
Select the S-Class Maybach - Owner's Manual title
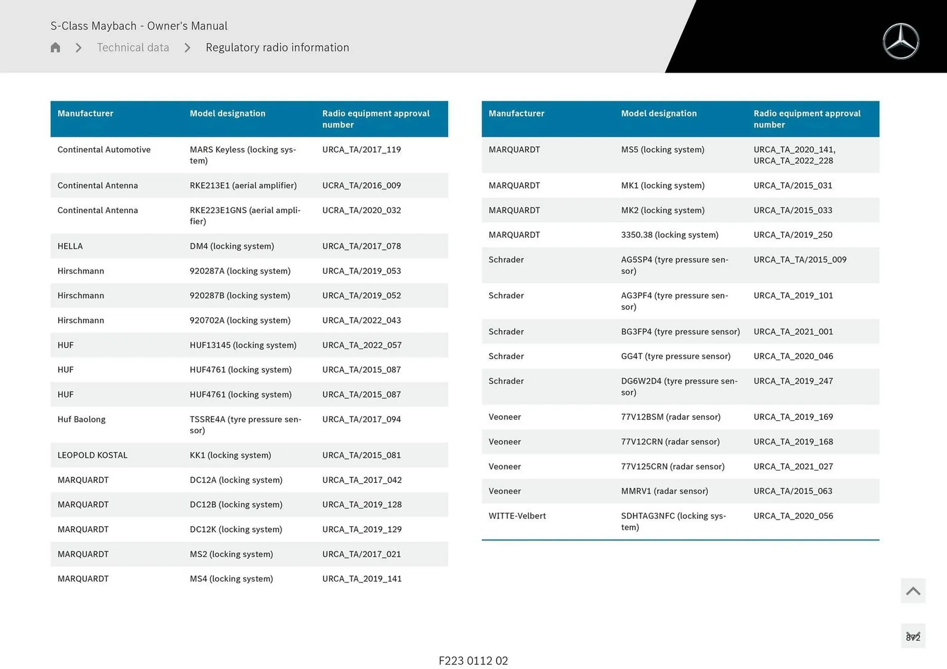point(140,26)
